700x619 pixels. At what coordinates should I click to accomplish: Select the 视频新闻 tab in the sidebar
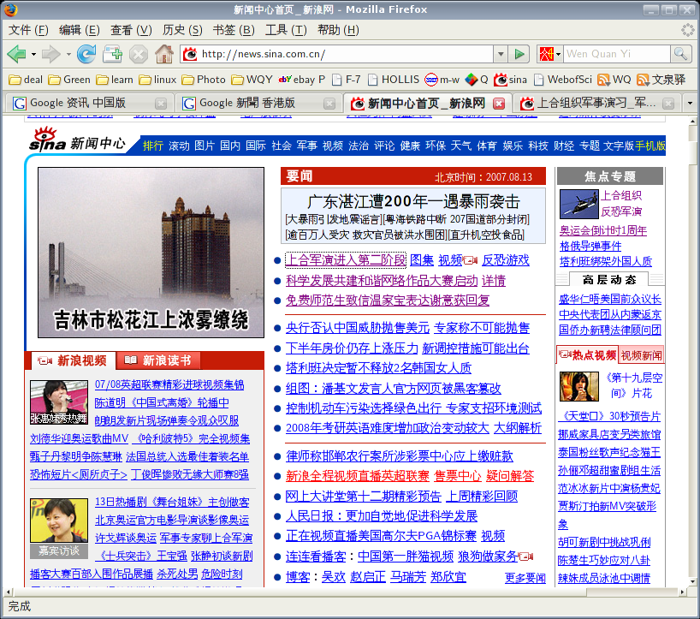coord(641,355)
